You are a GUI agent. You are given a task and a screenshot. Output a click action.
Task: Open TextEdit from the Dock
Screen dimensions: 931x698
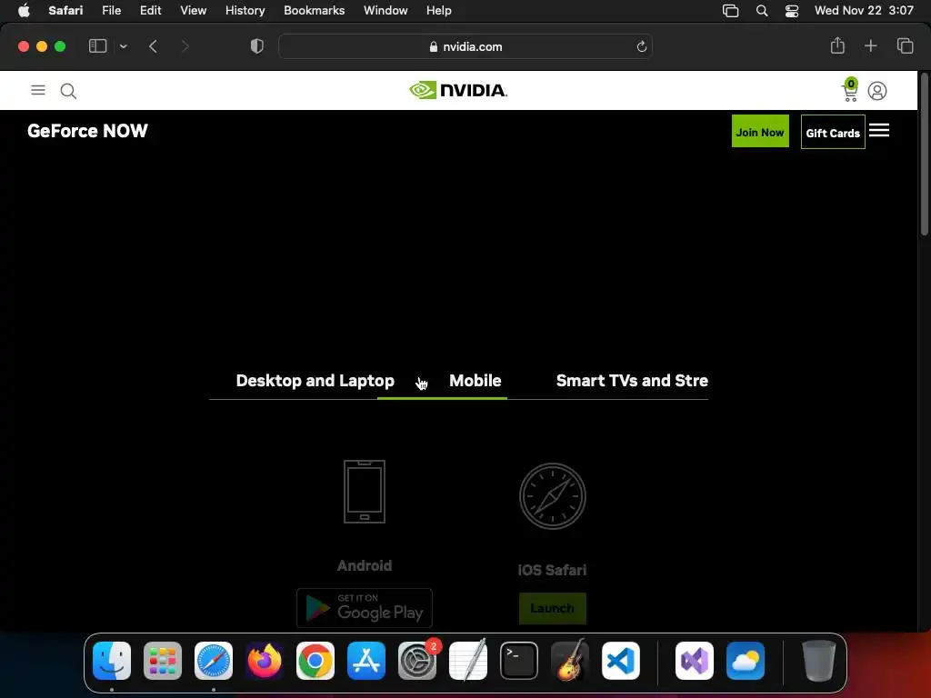[468, 661]
